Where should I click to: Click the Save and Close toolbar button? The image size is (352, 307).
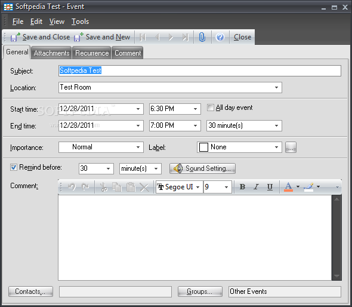point(40,37)
